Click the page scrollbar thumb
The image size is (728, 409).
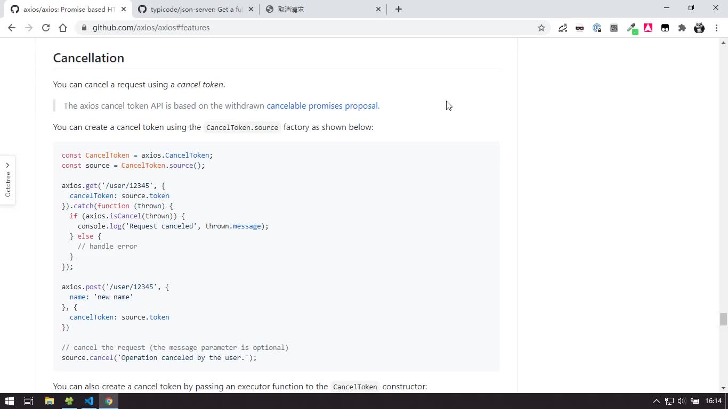click(723, 320)
